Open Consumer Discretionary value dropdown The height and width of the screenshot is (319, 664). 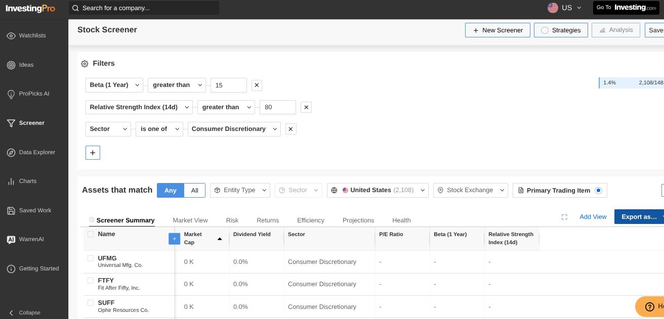click(234, 129)
